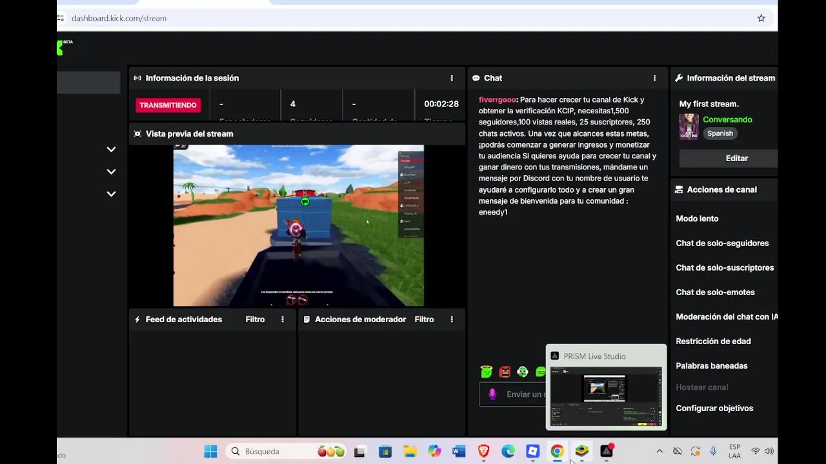Screen dimensions: 826x464
Task: Open Microsoft Edge from the taskbar
Action: pos(509,451)
